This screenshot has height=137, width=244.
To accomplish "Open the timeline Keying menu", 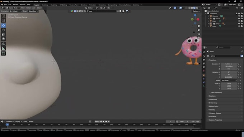I will pyautogui.click(x=18, y=122).
